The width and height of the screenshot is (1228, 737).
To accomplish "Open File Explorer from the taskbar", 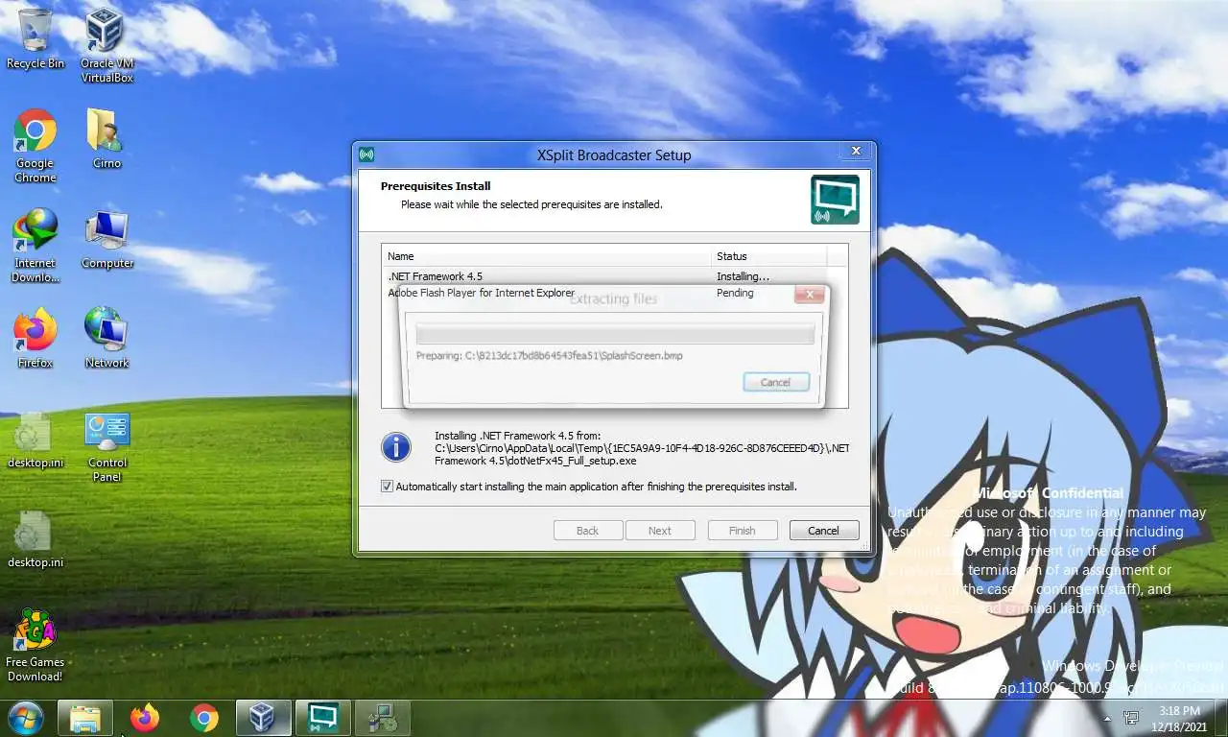I will [85, 717].
